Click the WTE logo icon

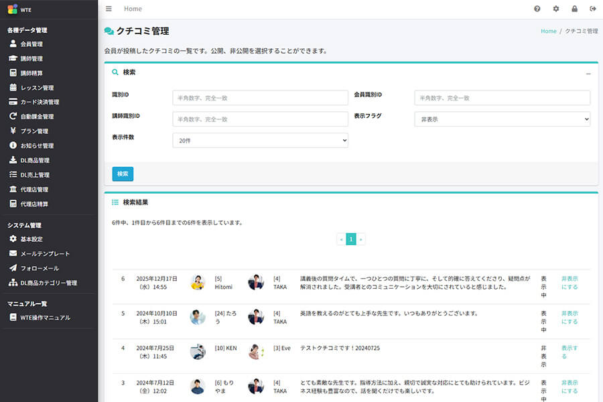[13, 9]
